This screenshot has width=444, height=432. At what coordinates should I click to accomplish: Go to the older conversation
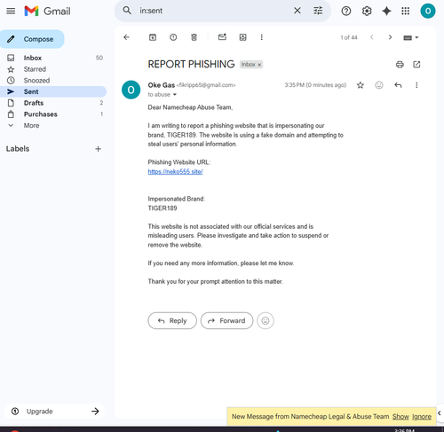(x=390, y=37)
